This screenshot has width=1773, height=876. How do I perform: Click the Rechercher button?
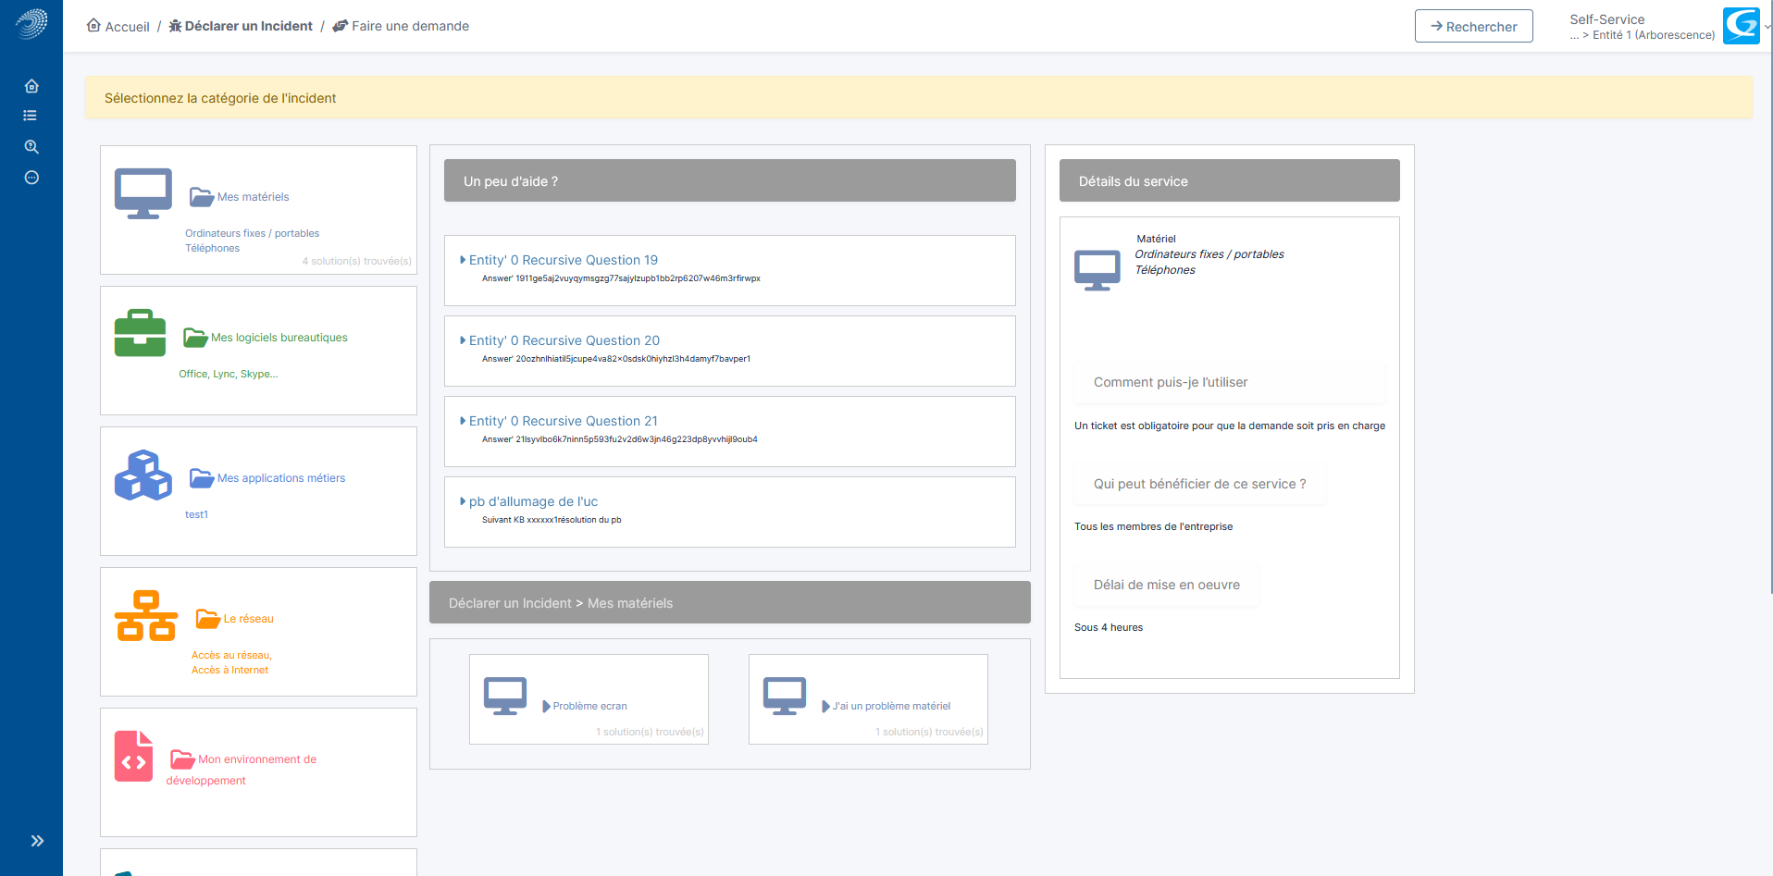(1473, 26)
